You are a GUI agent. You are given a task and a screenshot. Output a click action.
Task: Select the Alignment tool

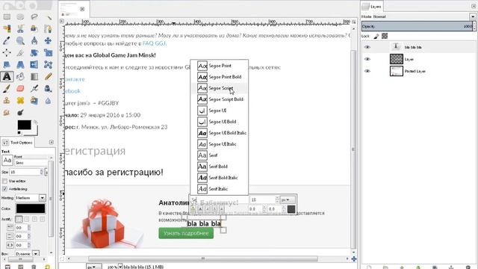7,52
